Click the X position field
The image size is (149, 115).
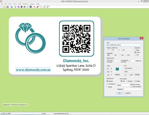pyautogui.click(x=114, y=50)
